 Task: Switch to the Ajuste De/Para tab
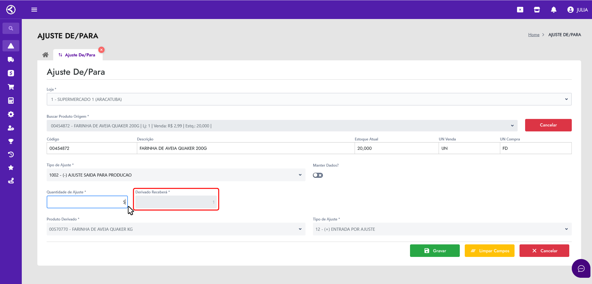point(77,55)
